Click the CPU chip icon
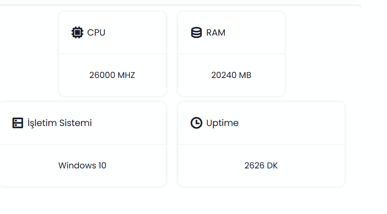Image resolution: width=387 pixels, height=214 pixels. pos(77,32)
